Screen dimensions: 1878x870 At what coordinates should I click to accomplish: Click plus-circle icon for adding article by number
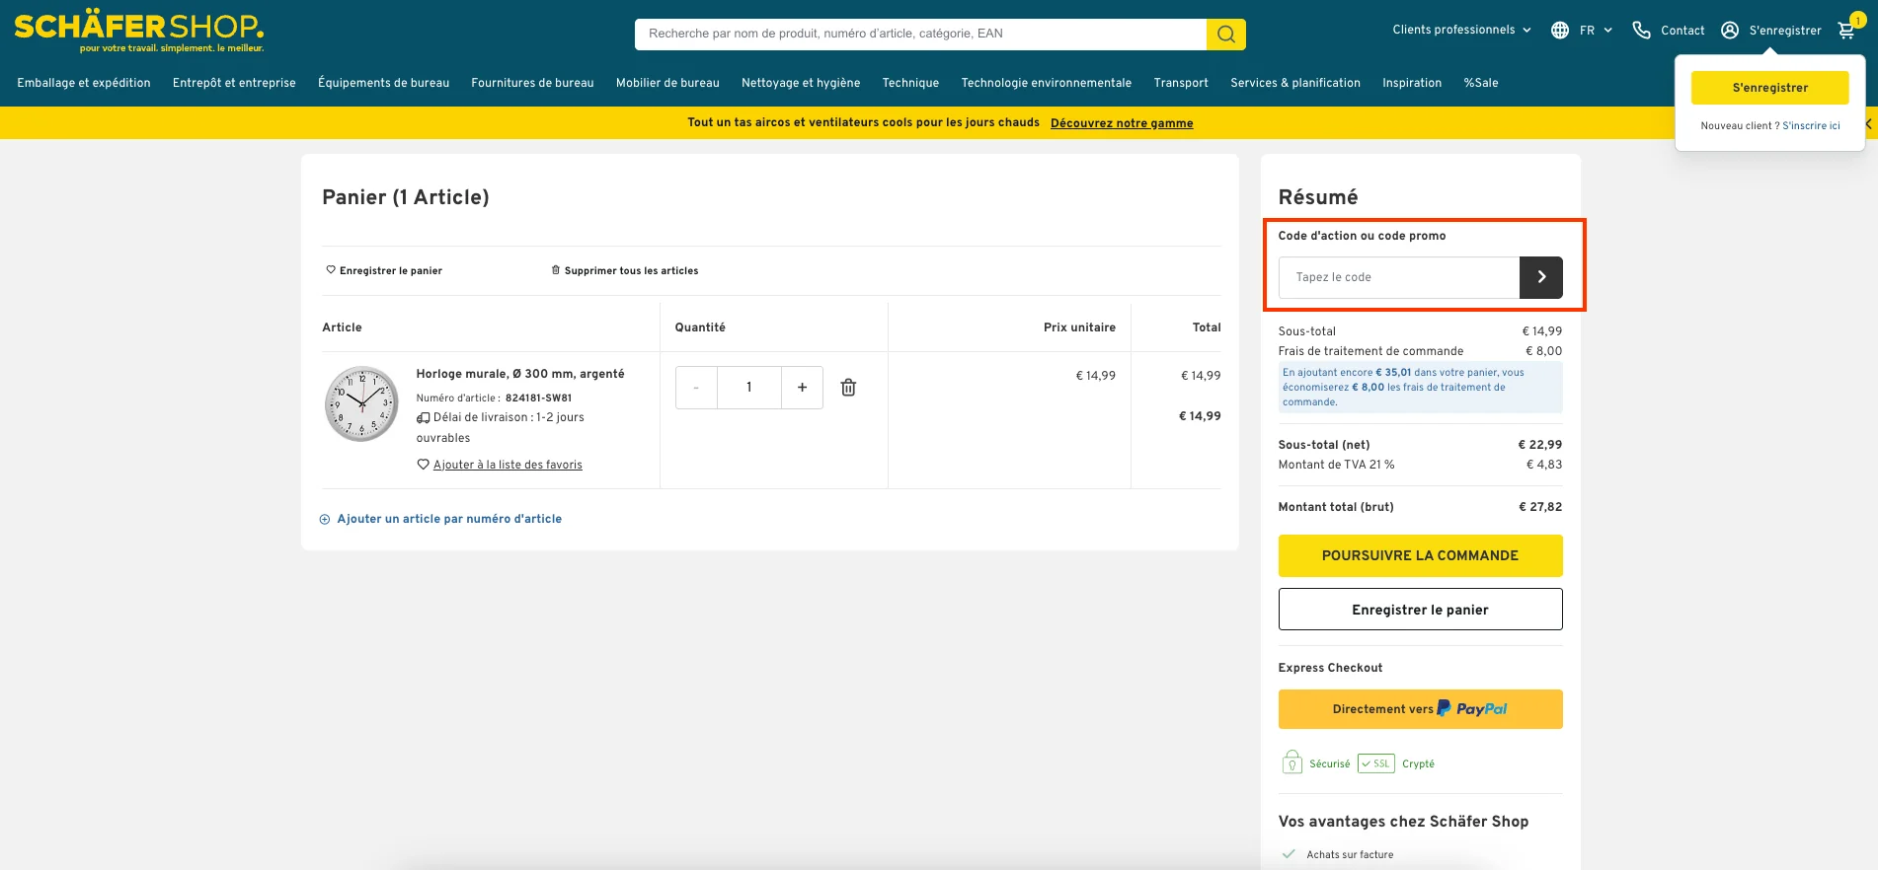point(325,519)
